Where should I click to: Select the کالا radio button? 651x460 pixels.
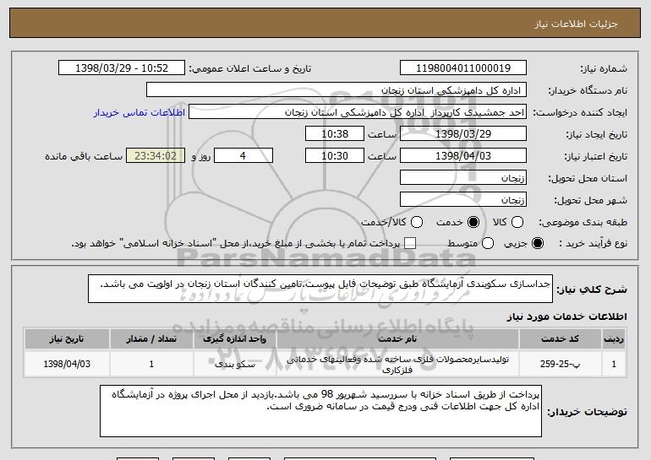(517, 222)
